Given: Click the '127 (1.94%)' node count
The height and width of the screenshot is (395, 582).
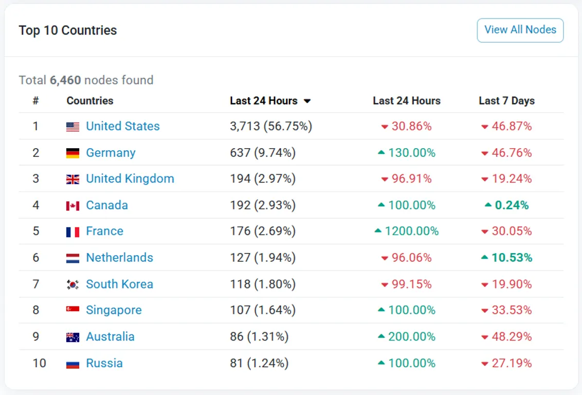Looking at the screenshot, I should pyautogui.click(x=263, y=257).
